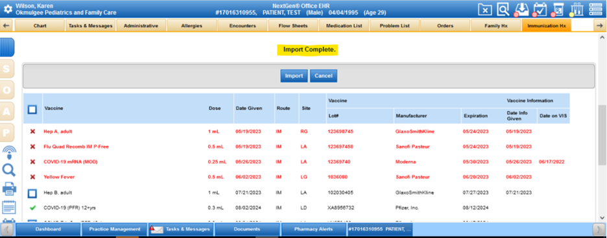Expand the bottom bar right chevron

point(598,229)
